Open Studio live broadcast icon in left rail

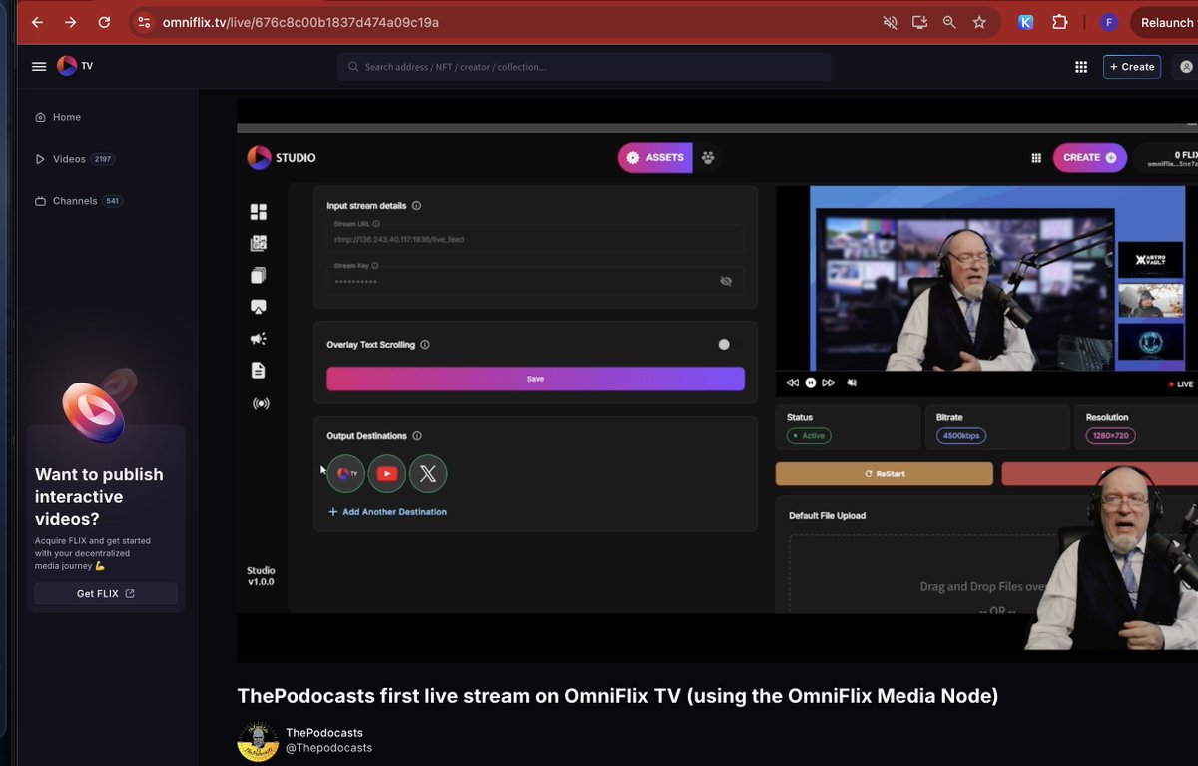tap(260, 403)
